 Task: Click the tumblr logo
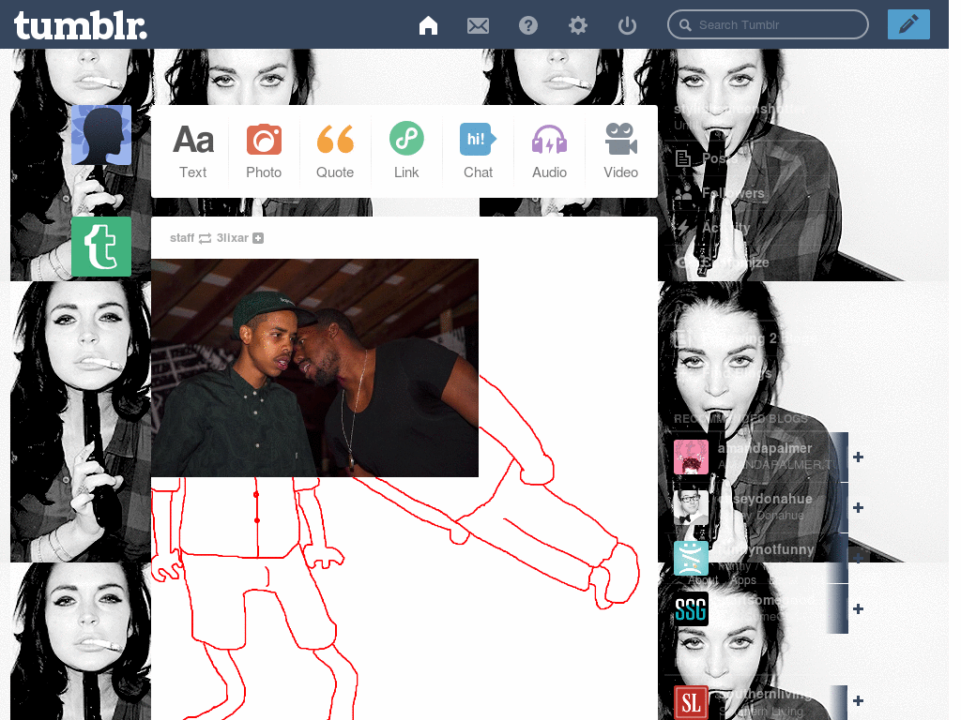81,25
